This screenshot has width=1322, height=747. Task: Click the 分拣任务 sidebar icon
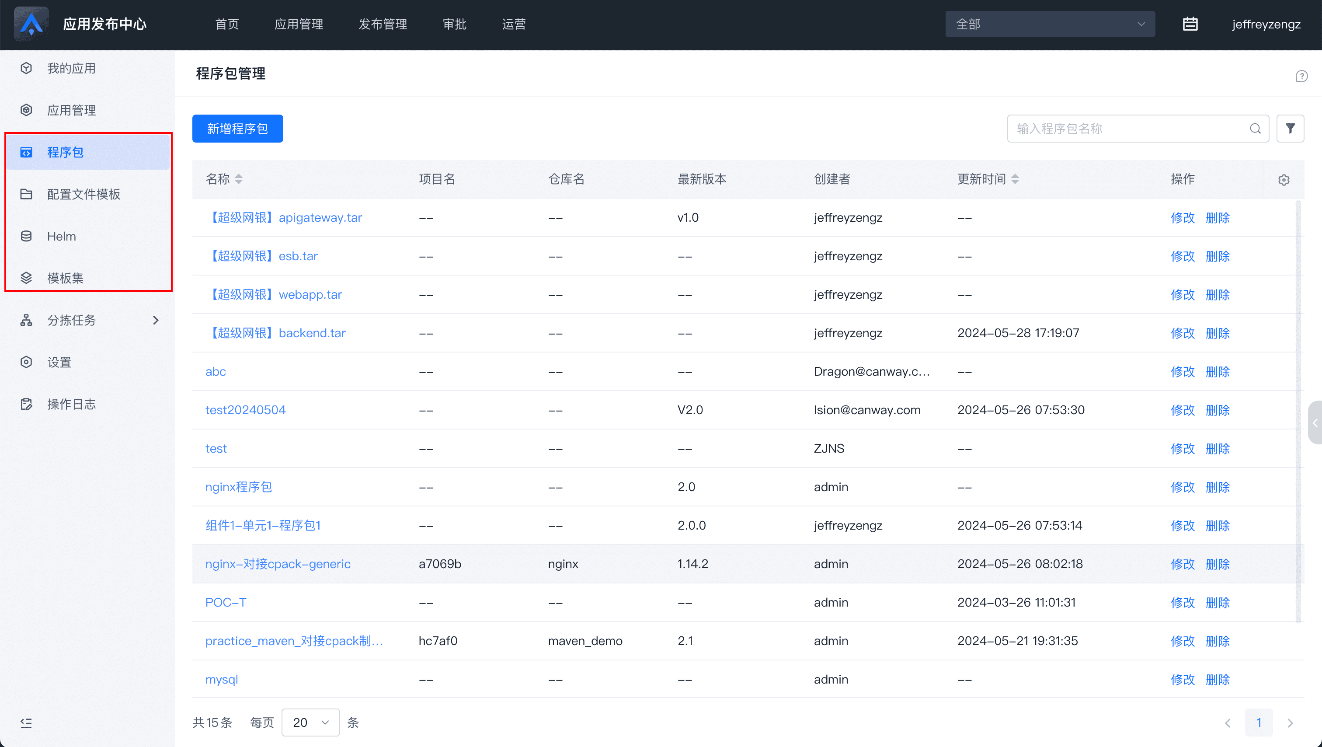point(27,320)
